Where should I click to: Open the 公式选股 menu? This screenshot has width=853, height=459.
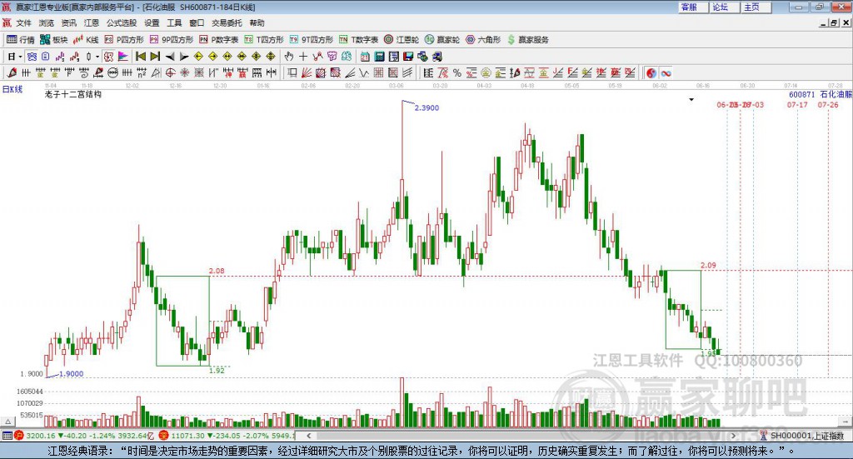pos(122,22)
